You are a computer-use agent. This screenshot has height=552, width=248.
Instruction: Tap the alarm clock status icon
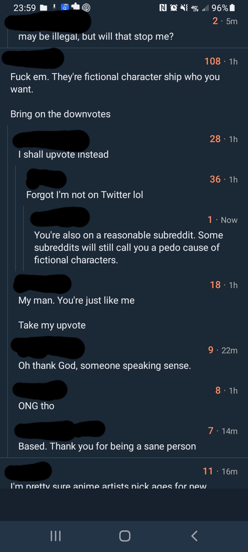(173, 8)
